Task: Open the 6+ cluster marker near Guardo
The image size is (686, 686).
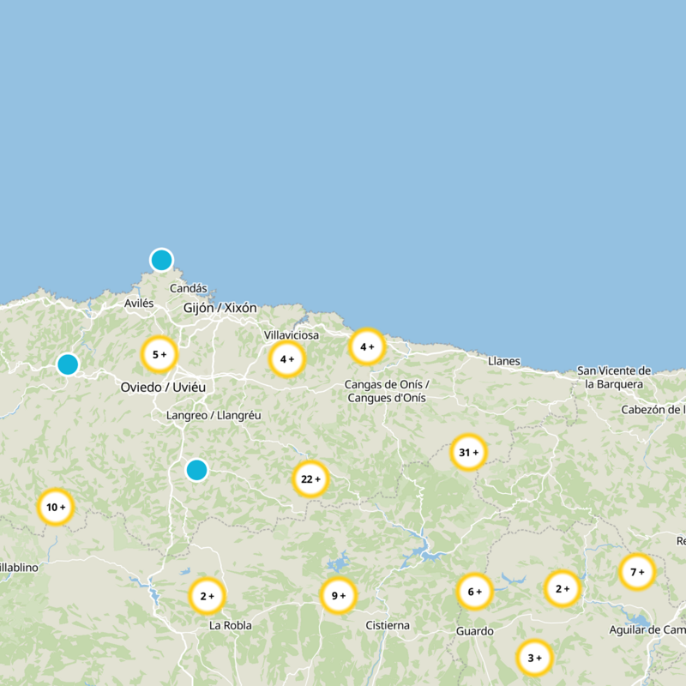Action: [x=472, y=591]
